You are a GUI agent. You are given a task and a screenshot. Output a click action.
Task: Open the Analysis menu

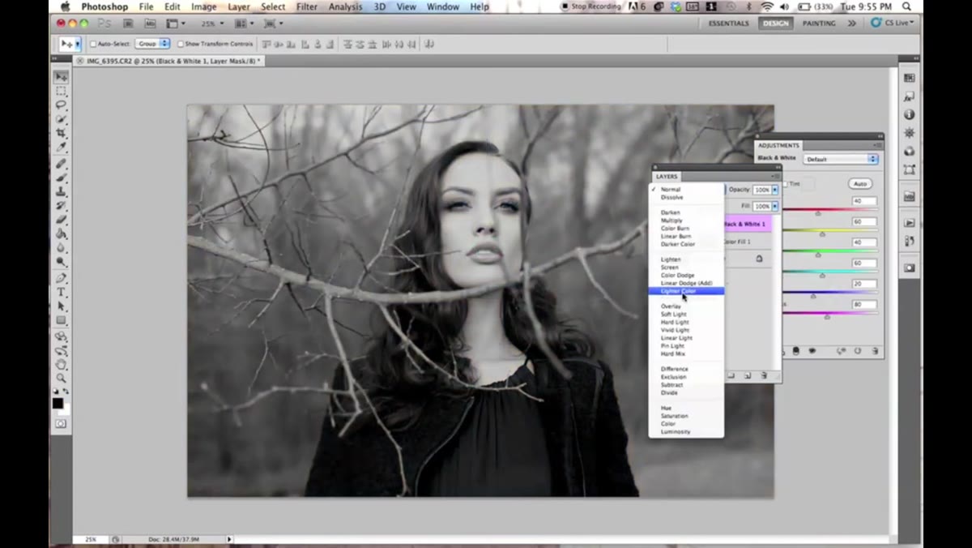click(x=346, y=6)
